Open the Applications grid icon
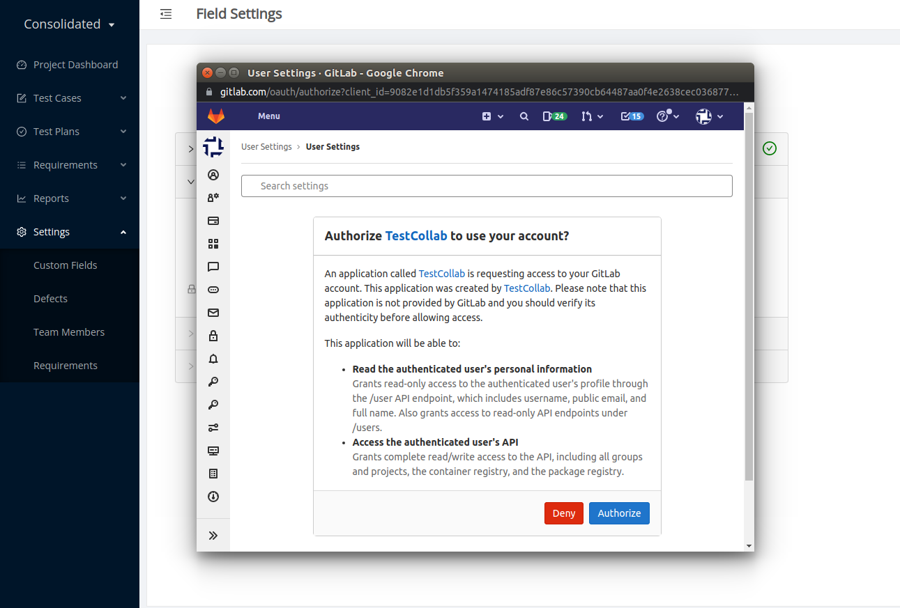 coord(213,244)
